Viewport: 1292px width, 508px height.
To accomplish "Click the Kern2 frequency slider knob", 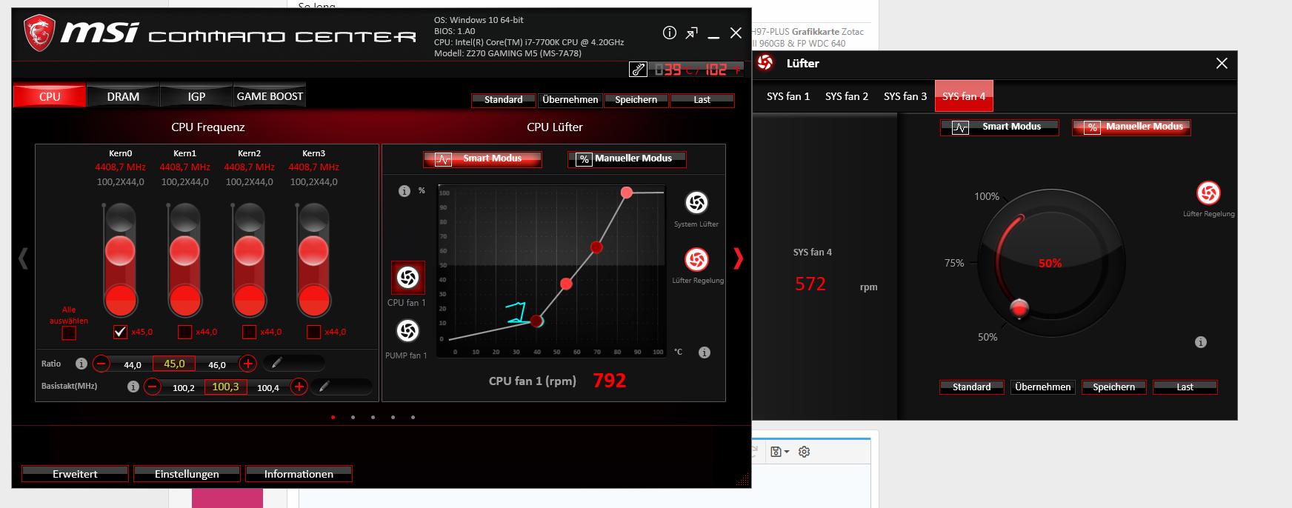I will click(x=249, y=251).
